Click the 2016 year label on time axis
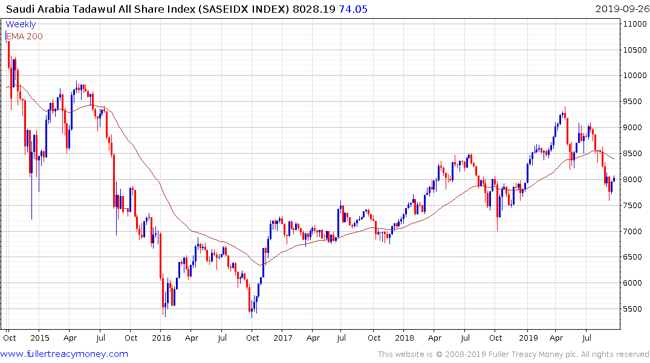The image size is (650, 363). pos(161,338)
